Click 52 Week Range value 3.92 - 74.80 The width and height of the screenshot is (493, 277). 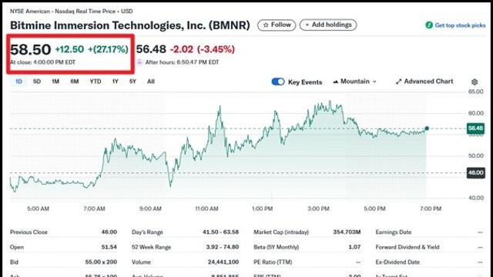pyautogui.click(x=223, y=247)
